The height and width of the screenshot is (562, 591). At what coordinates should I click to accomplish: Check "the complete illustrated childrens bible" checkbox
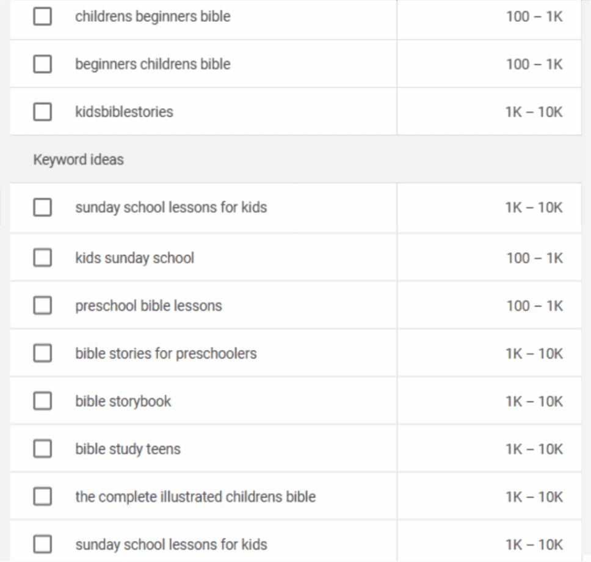pos(42,497)
